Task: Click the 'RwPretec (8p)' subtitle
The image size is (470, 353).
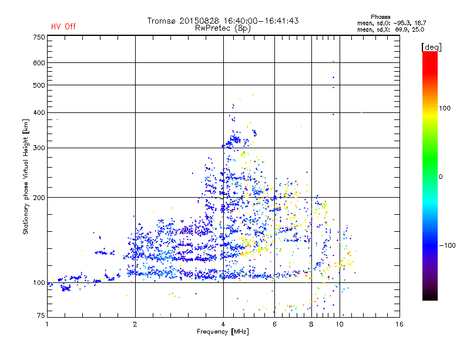Action: coord(223,28)
